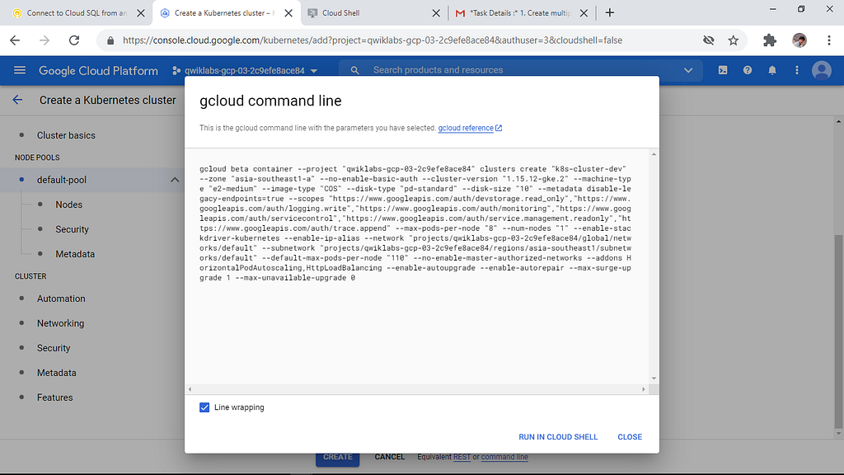
Task: Open Google account avatar in console
Action: pos(822,70)
